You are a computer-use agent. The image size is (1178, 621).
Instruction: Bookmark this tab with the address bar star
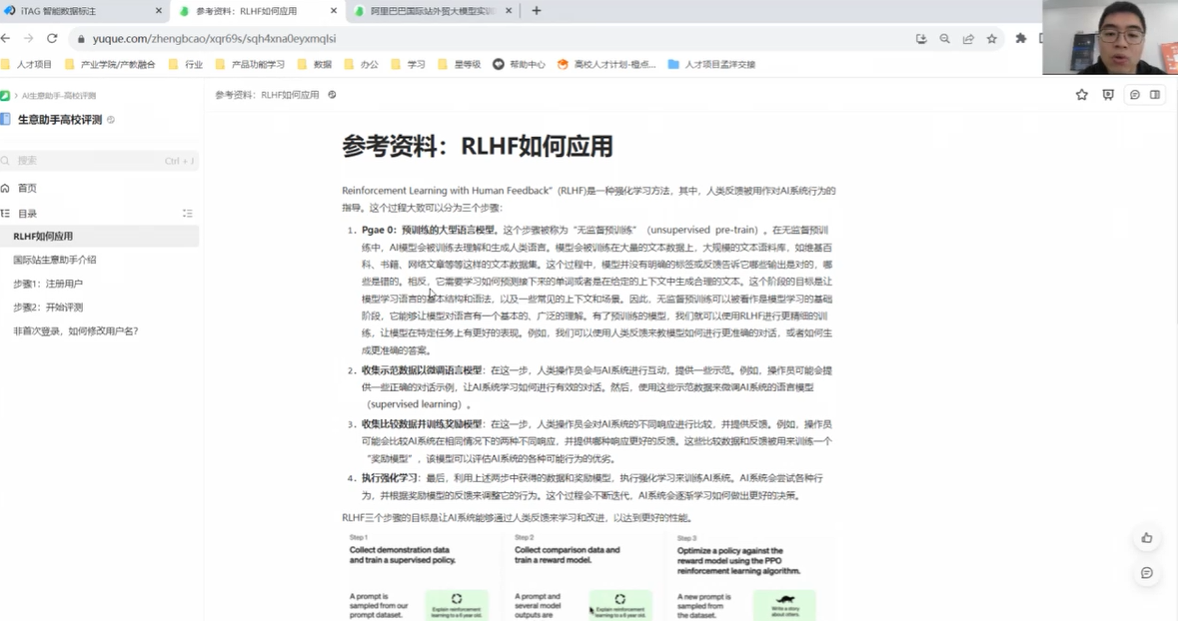click(992, 39)
